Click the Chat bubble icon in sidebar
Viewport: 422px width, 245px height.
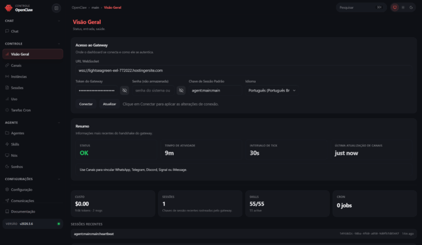tap(7, 31)
